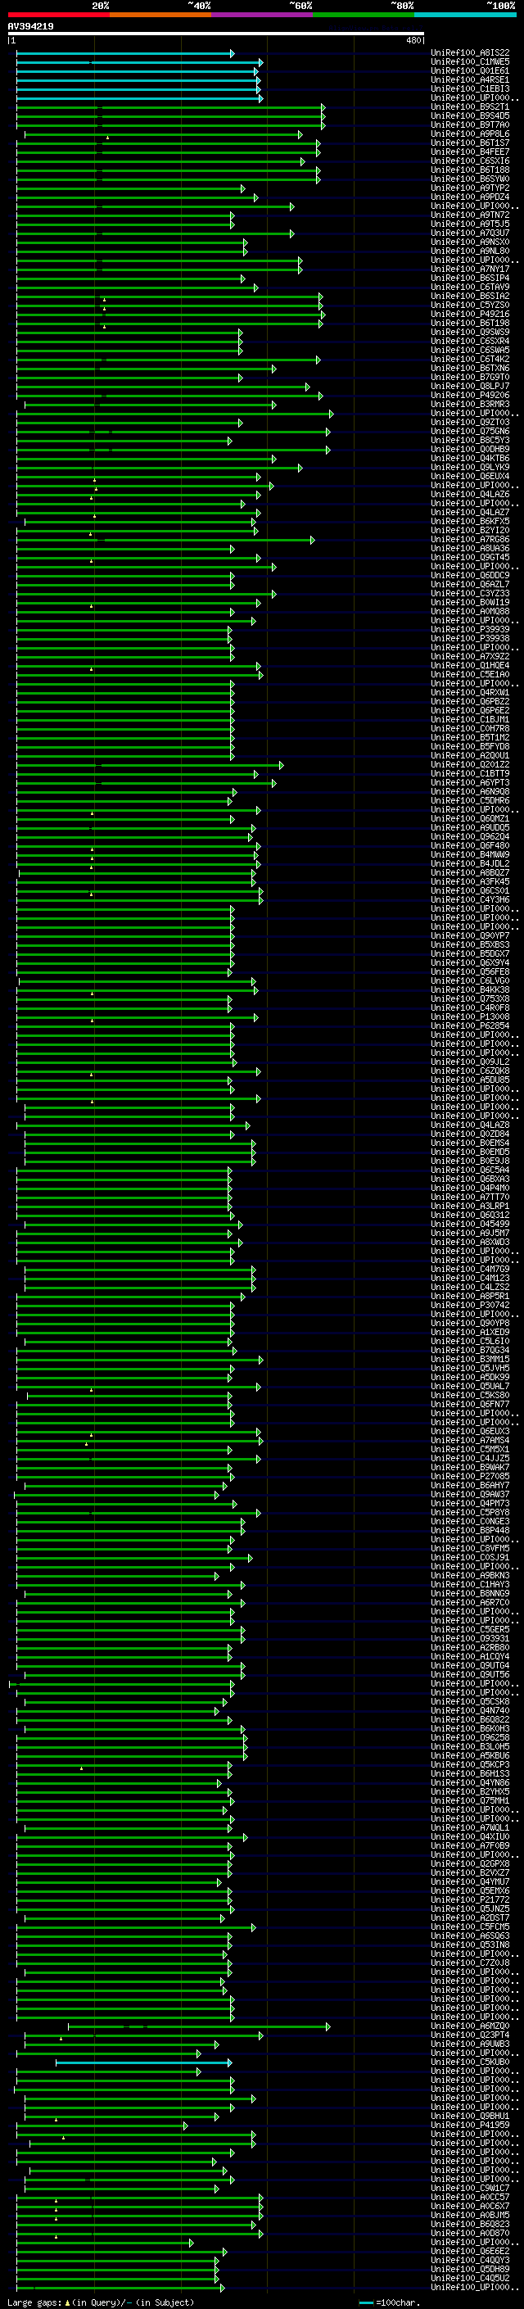The image size is (524, 2309).
Task: Select hit label UniRef100_B6T188
Action: 470,170
